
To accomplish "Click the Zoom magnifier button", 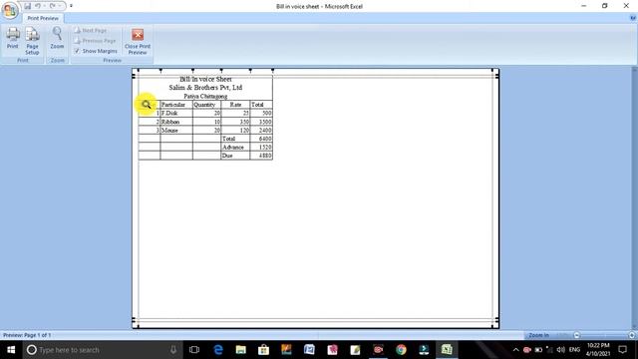I will coord(57,38).
